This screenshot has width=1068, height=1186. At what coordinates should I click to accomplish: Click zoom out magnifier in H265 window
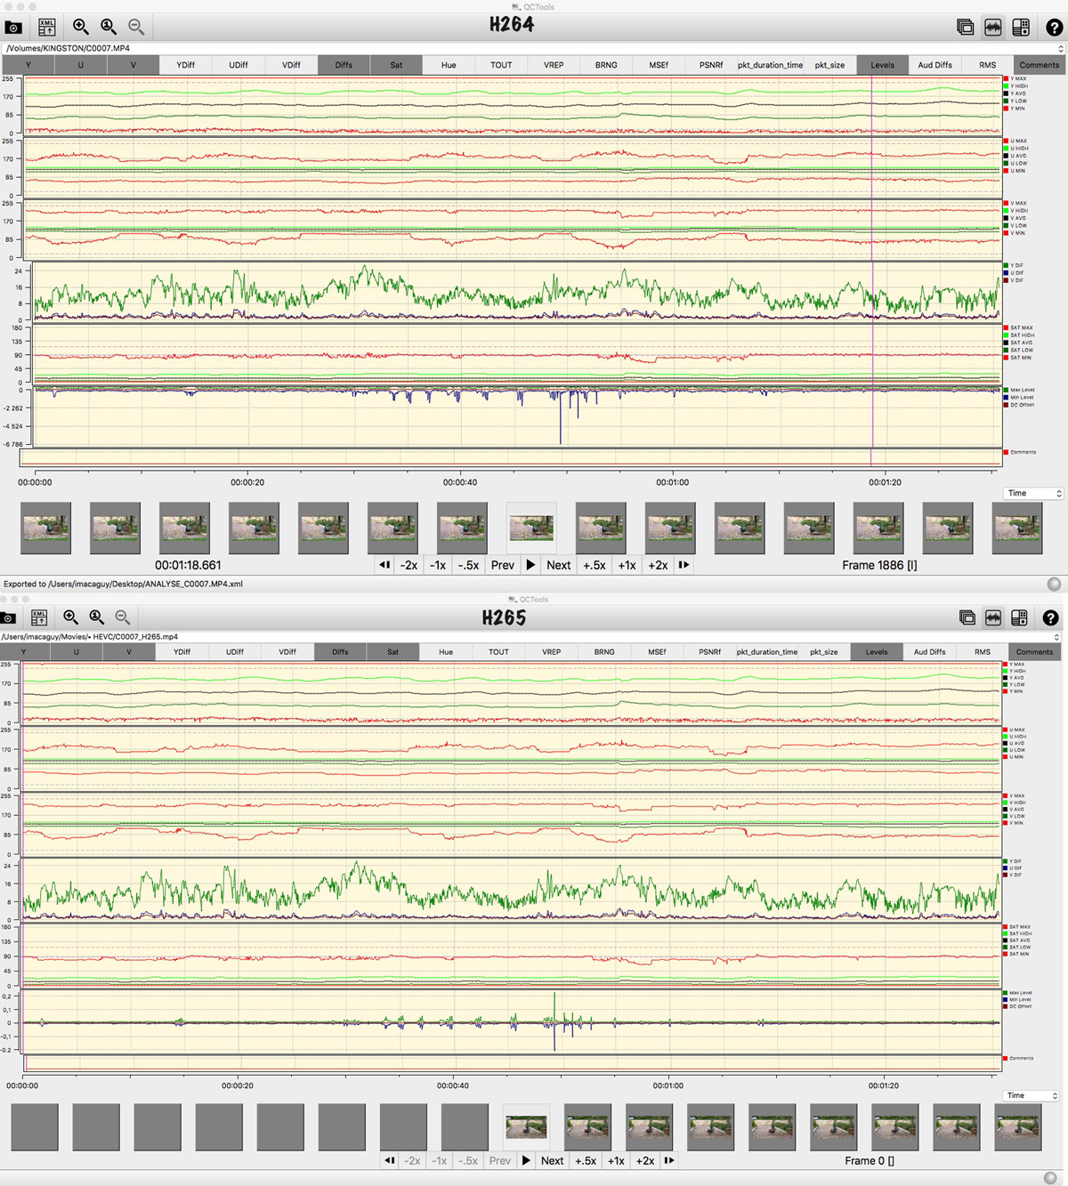[123, 617]
